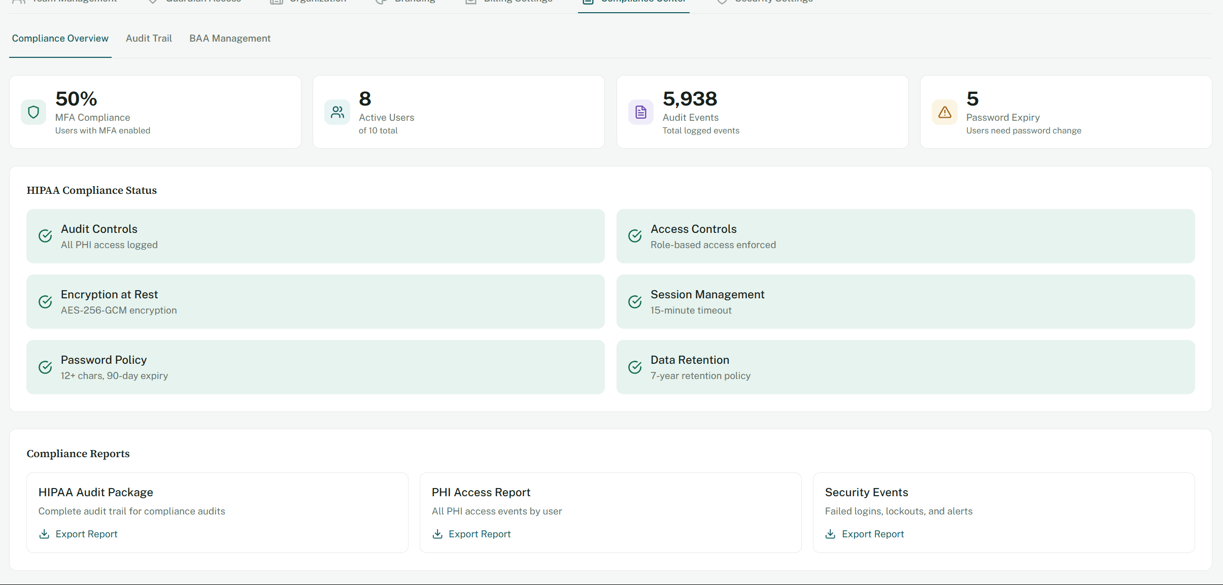Click the Security Events report title
1223x585 pixels.
[x=866, y=492]
